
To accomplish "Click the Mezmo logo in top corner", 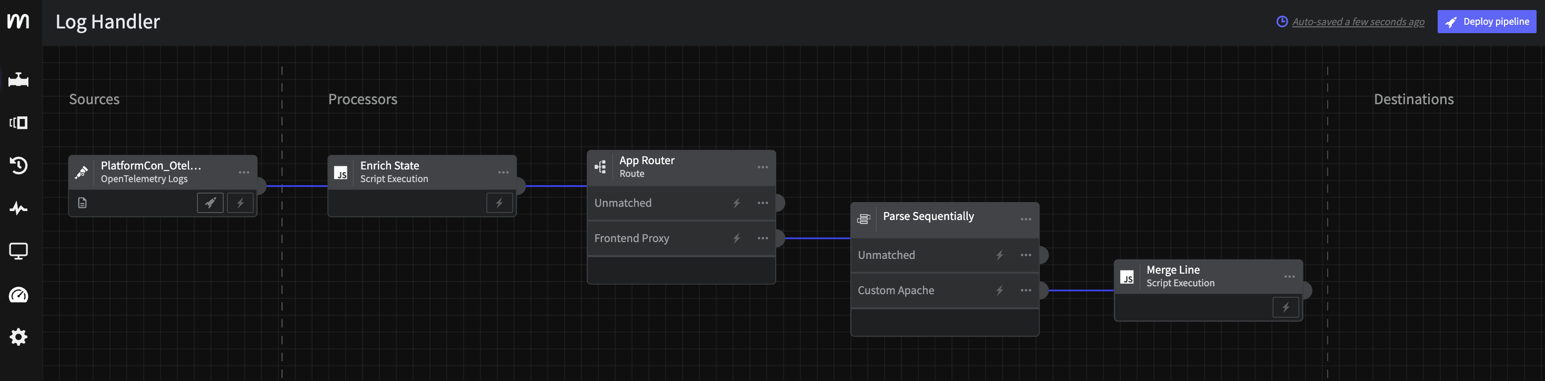I will pyautogui.click(x=18, y=21).
